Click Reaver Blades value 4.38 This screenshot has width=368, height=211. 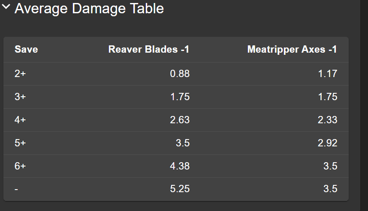180,166
